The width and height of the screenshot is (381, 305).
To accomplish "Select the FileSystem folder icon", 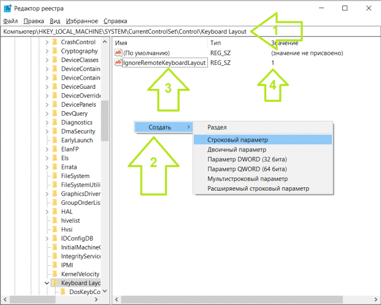I will point(55,176).
